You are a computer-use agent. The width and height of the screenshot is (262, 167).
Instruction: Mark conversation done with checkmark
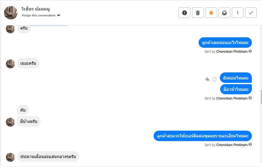pos(251,13)
